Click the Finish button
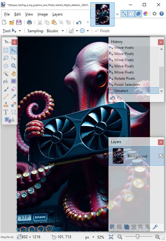This screenshot has width=166, height=241. click(x=102, y=31)
